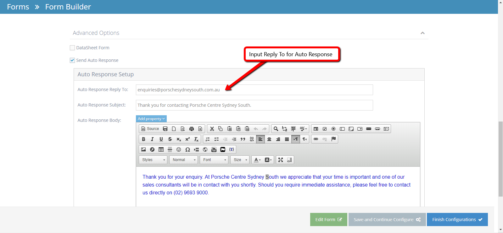Click the Anchor flag icon
503x233 pixels.
click(333, 139)
